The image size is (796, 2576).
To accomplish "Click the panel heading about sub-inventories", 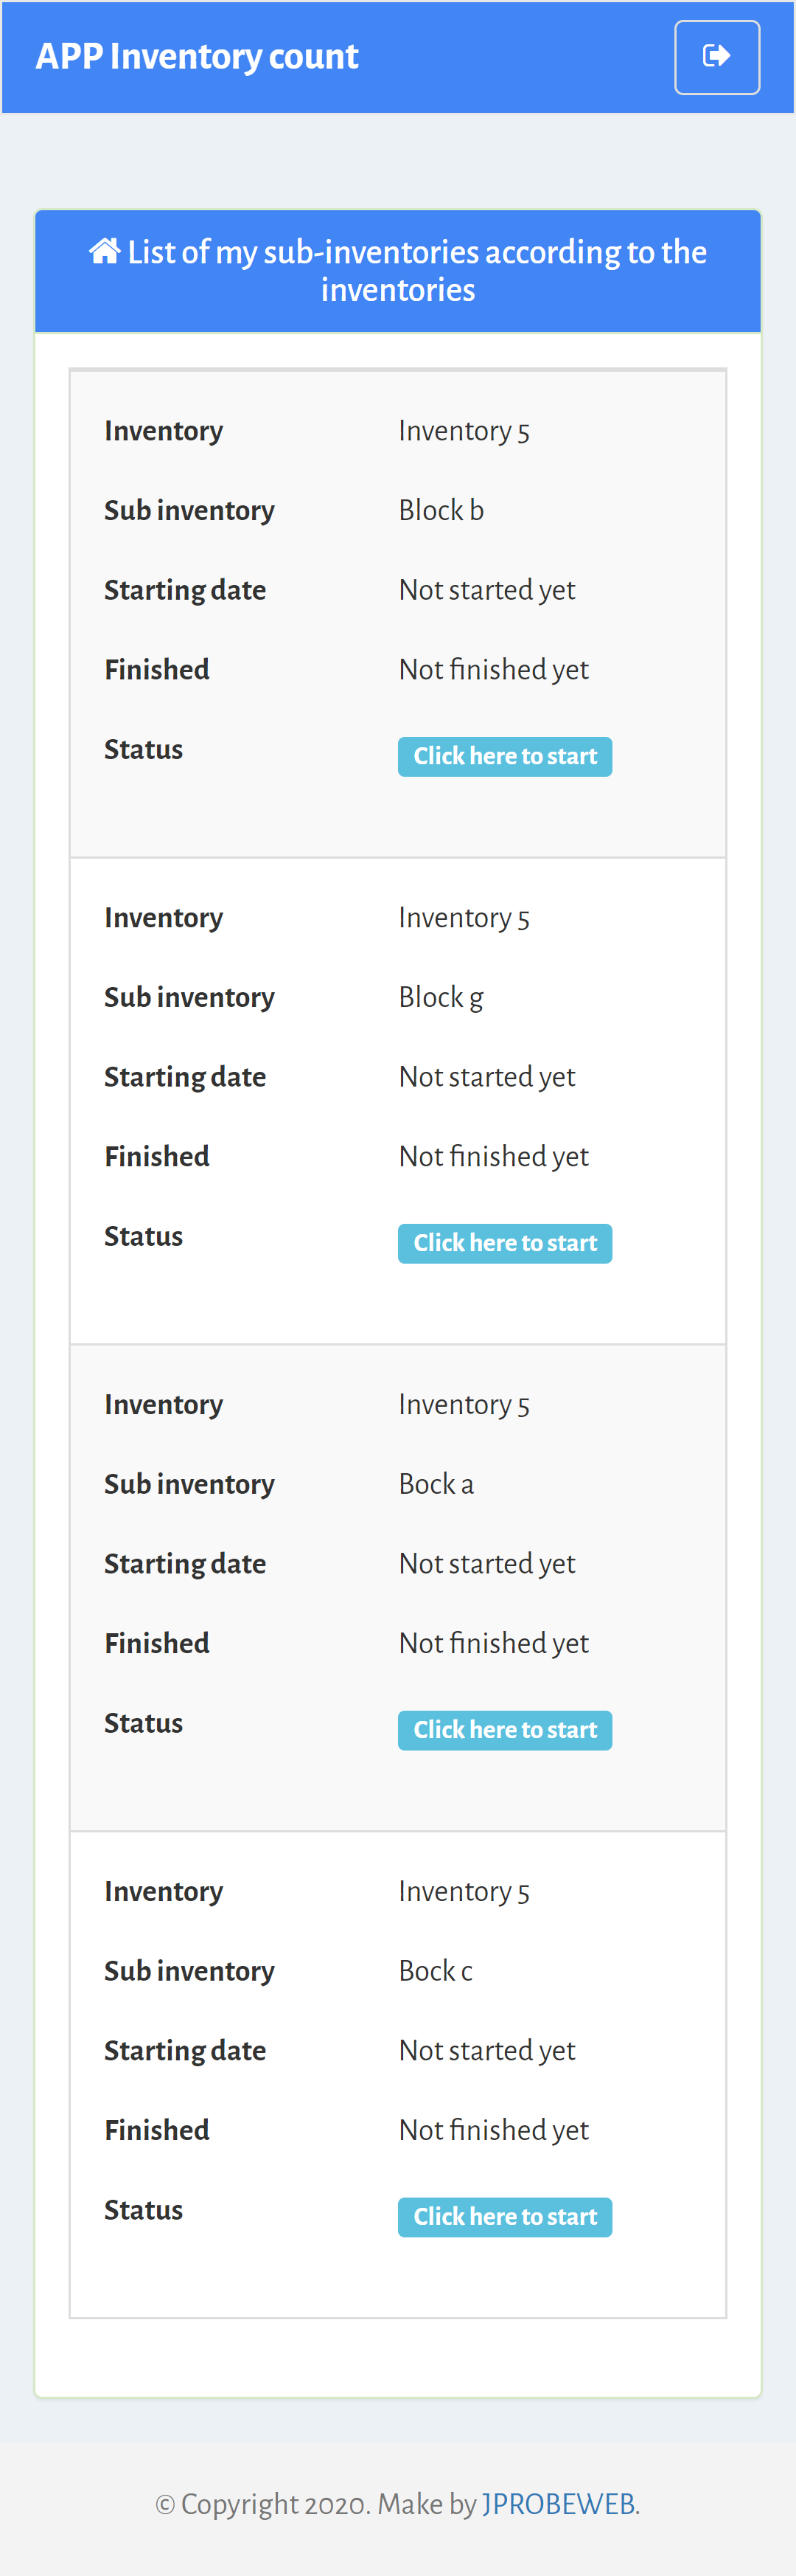I will pyautogui.click(x=397, y=271).
